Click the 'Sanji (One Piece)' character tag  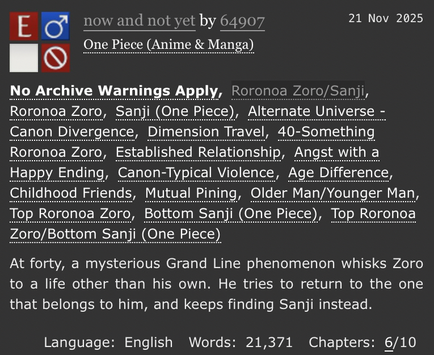point(175,111)
